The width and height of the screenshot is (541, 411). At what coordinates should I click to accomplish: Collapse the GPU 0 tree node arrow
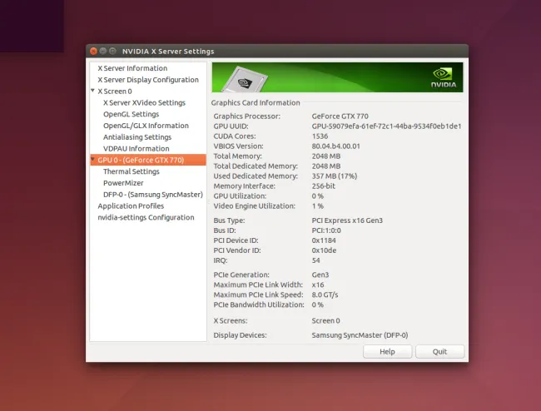pos(93,160)
